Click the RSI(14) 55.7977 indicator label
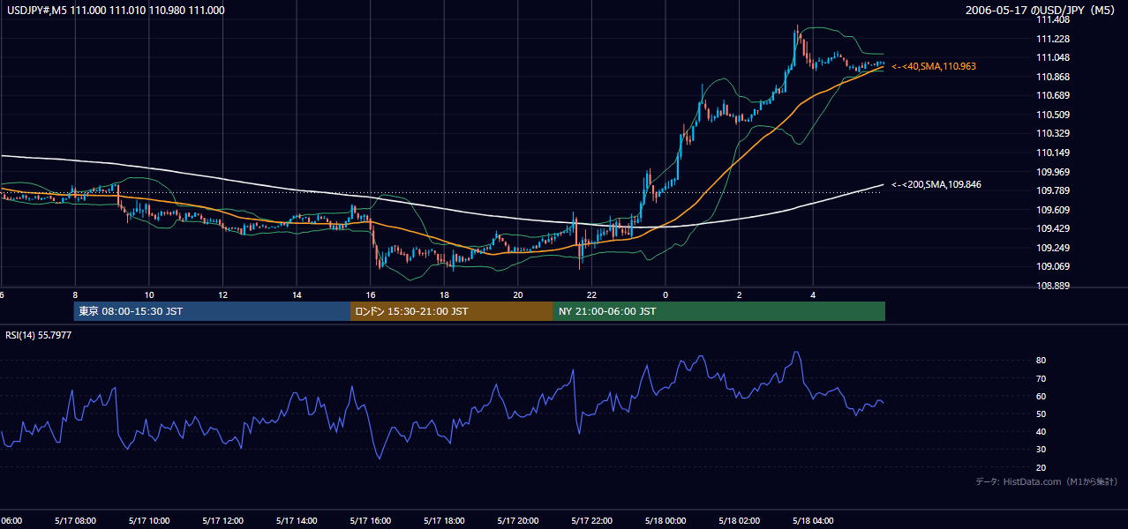The height and width of the screenshot is (529, 1128). (x=39, y=335)
